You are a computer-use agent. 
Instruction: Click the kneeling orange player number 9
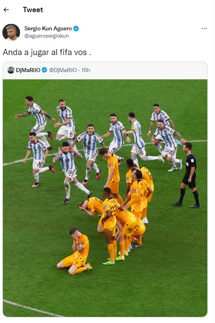coord(75,251)
